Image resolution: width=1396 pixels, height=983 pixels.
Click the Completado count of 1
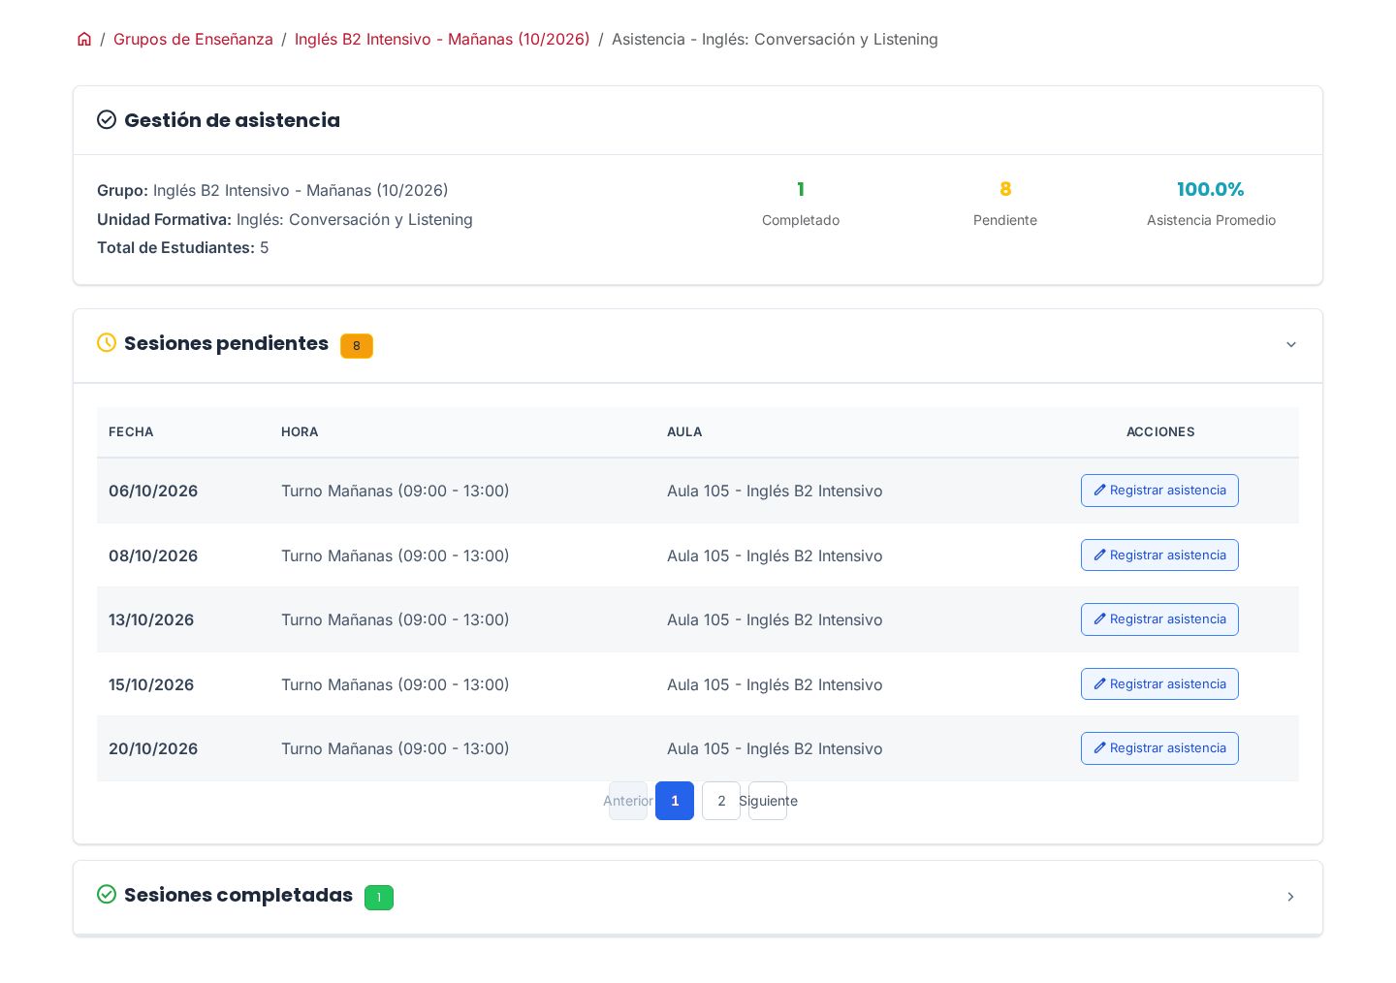coord(801,189)
